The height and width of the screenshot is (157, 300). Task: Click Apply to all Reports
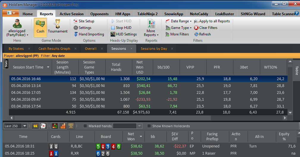212,21
